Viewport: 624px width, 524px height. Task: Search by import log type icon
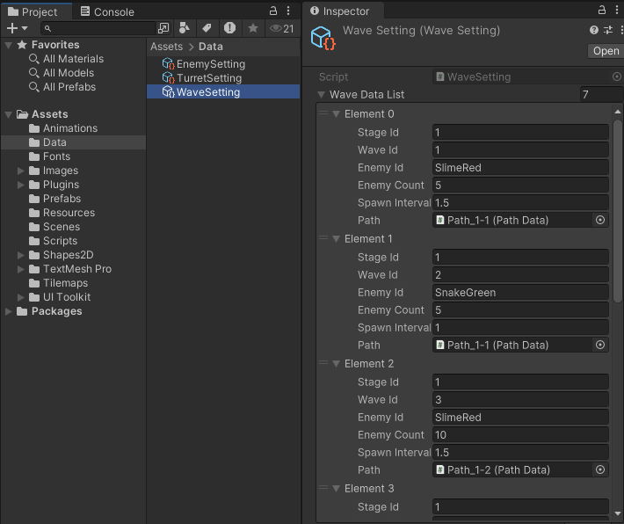[x=229, y=28]
